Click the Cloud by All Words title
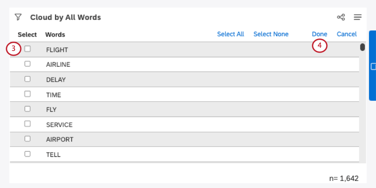 coord(65,18)
